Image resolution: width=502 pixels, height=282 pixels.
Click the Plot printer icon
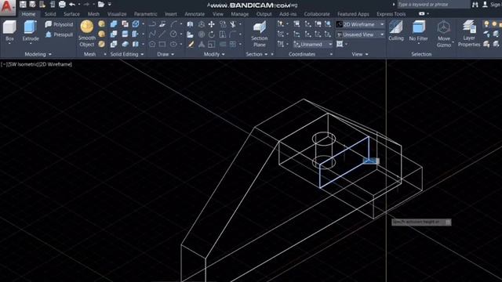[x=62, y=4]
